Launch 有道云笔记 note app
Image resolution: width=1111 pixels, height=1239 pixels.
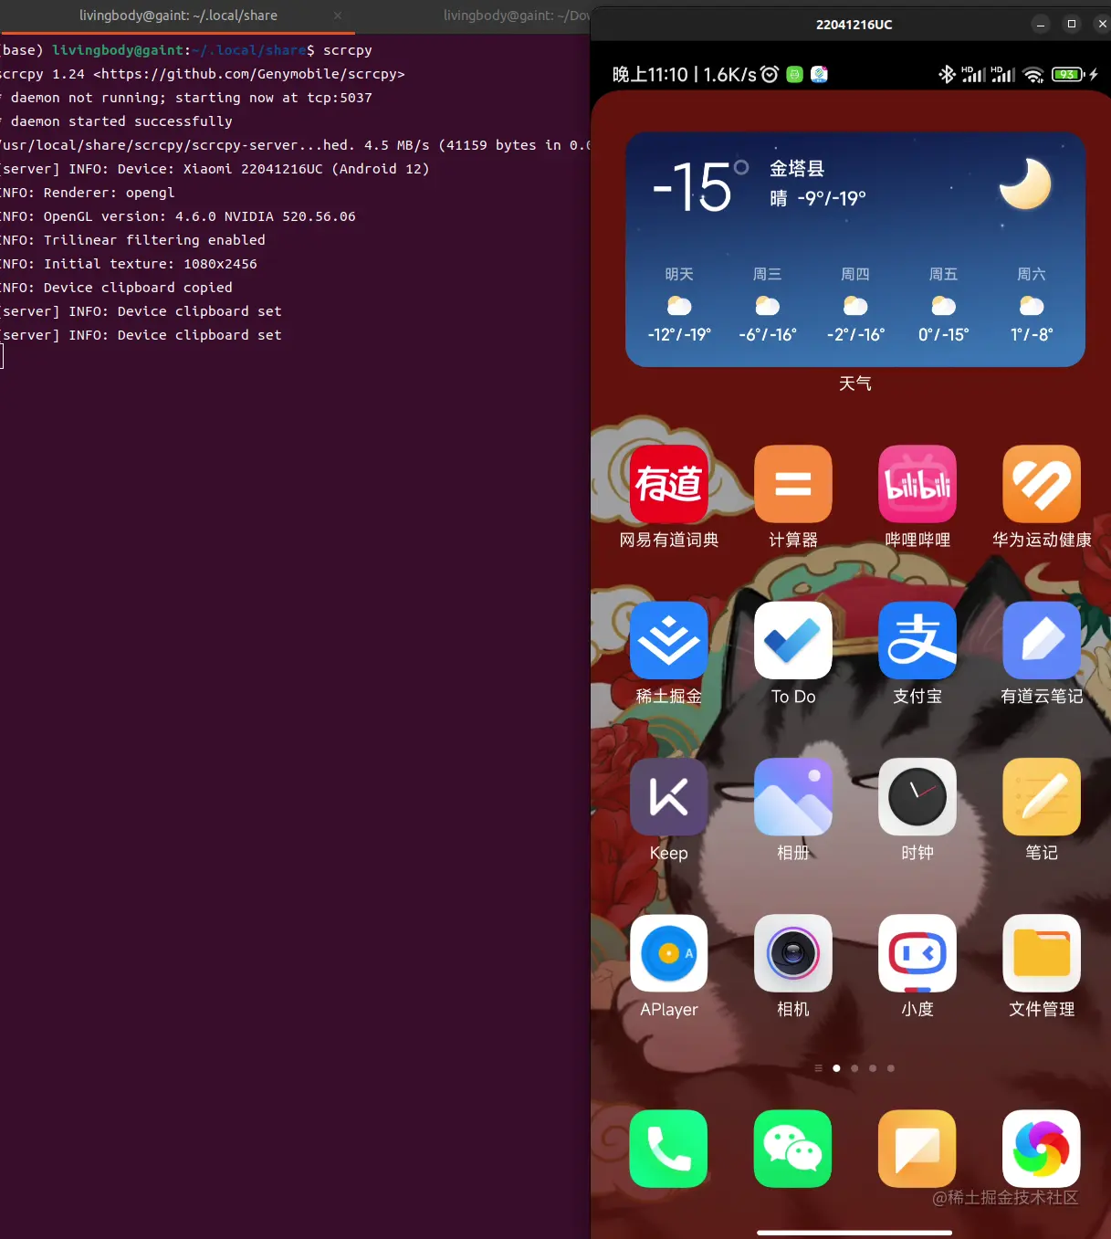click(1042, 640)
